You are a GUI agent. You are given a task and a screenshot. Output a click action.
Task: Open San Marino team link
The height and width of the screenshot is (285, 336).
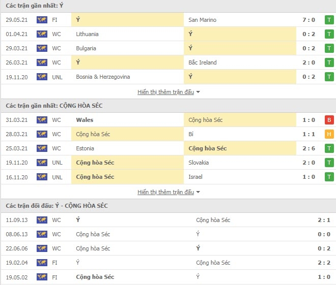click(202, 20)
